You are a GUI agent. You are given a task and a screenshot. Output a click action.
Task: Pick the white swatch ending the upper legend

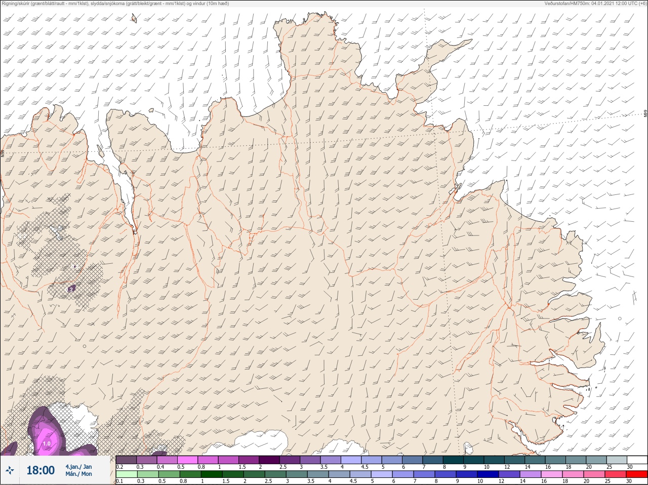coord(637,460)
